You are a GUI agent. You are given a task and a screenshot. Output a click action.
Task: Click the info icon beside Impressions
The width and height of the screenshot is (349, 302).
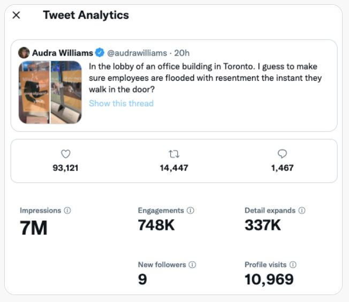(67, 211)
